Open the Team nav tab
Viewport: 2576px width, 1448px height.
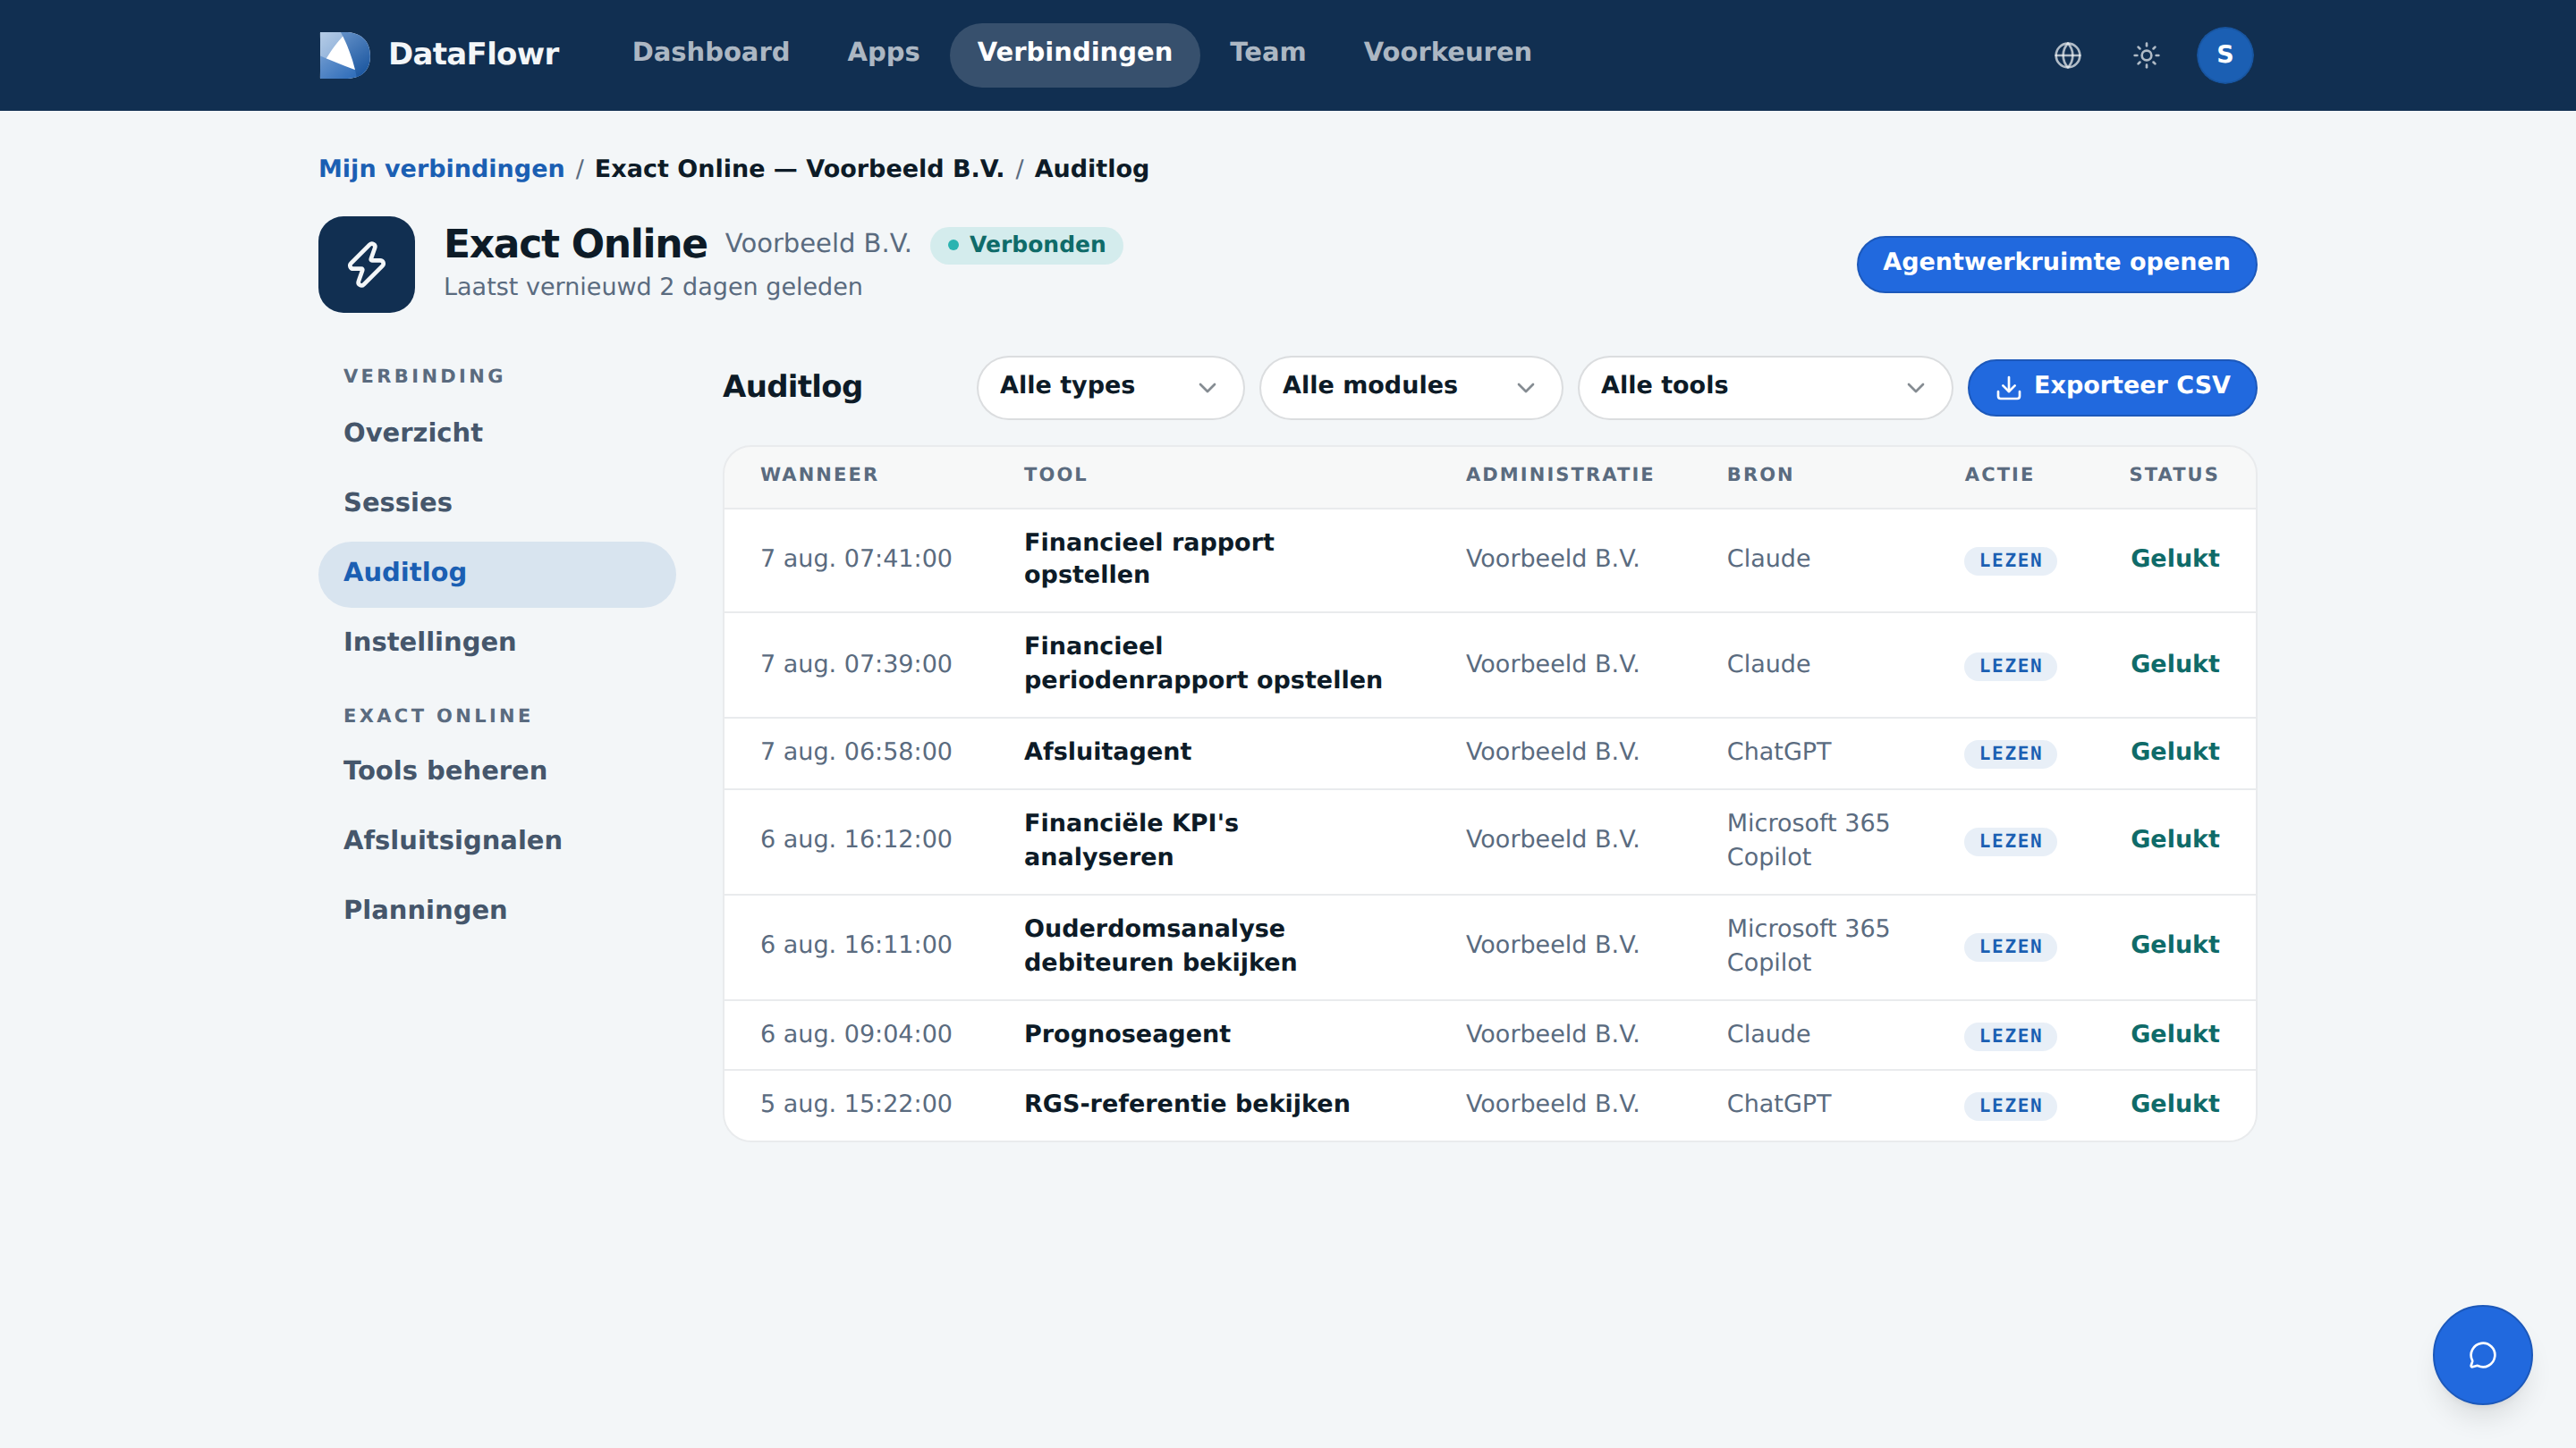(1267, 53)
